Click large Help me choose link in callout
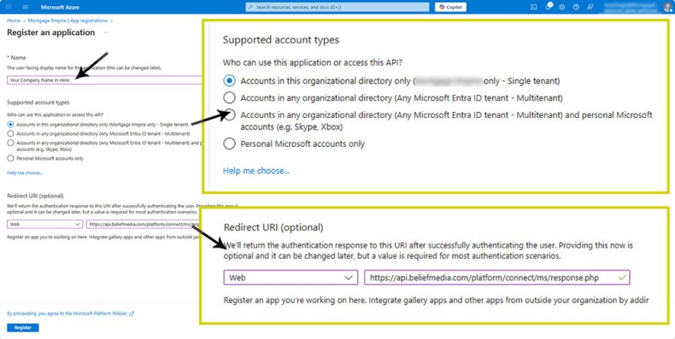This screenshot has width=675, height=339. (x=256, y=171)
